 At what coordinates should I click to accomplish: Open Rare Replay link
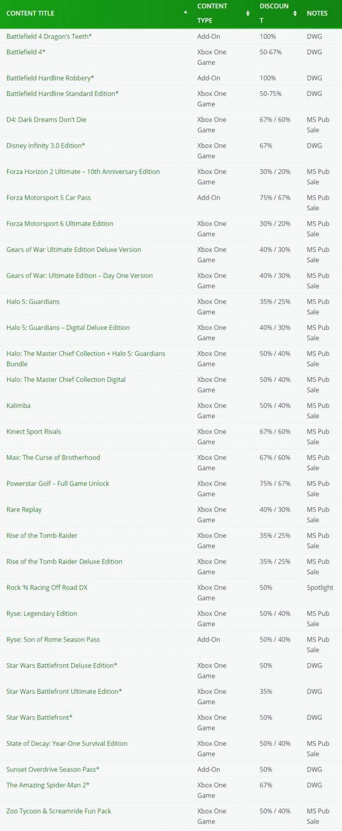click(x=24, y=509)
